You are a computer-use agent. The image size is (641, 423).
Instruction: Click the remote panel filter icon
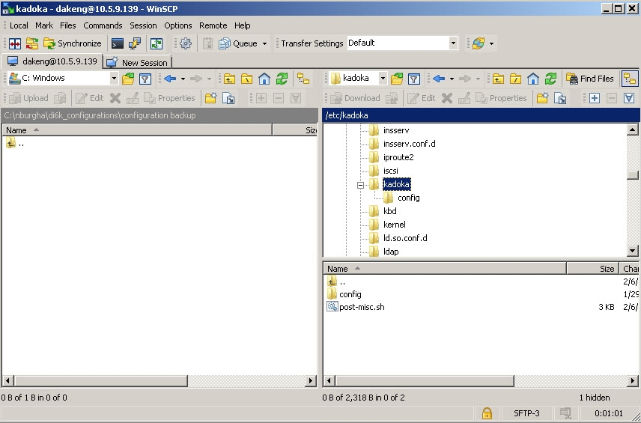tap(413, 79)
